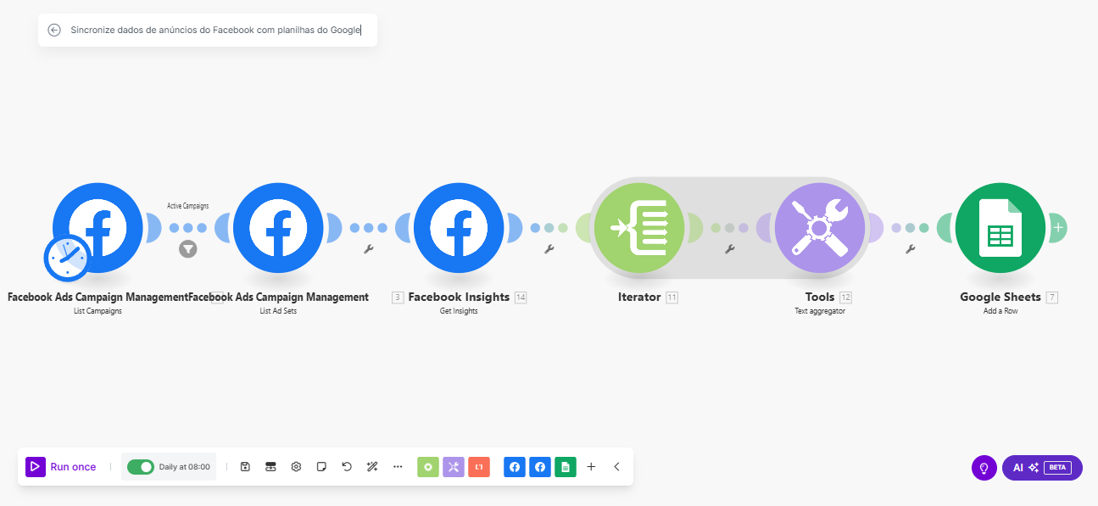The width and height of the screenshot is (1098, 506).
Task: Click connector dots between Tools and Google Sheets
Action: click(x=911, y=228)
